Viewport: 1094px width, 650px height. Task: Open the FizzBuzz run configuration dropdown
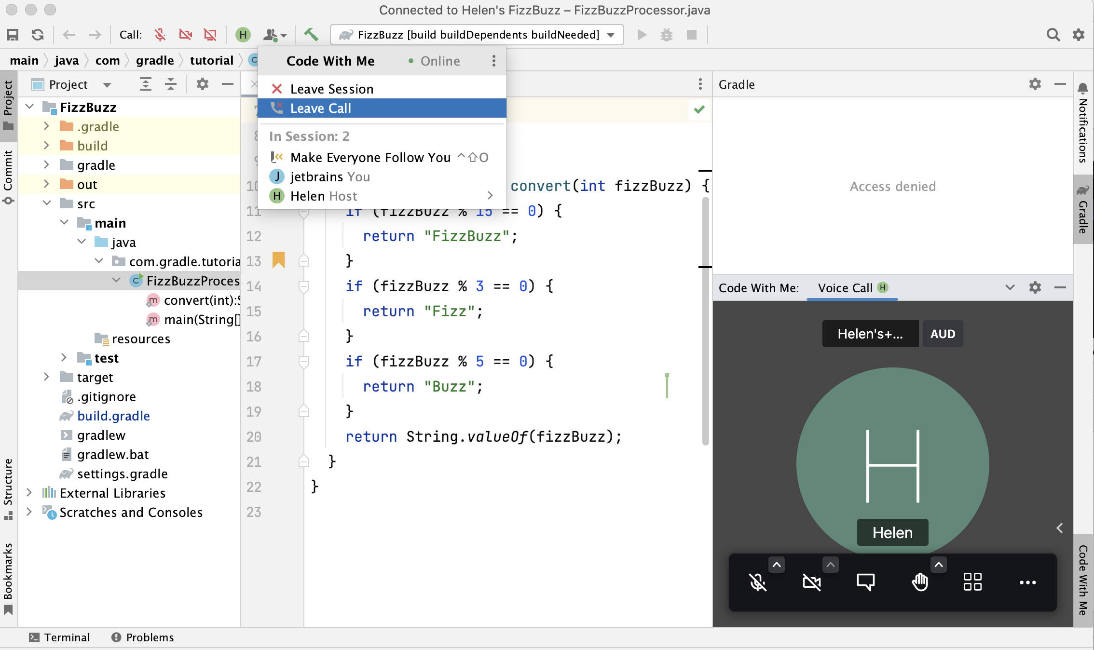[x=477, y=35]
